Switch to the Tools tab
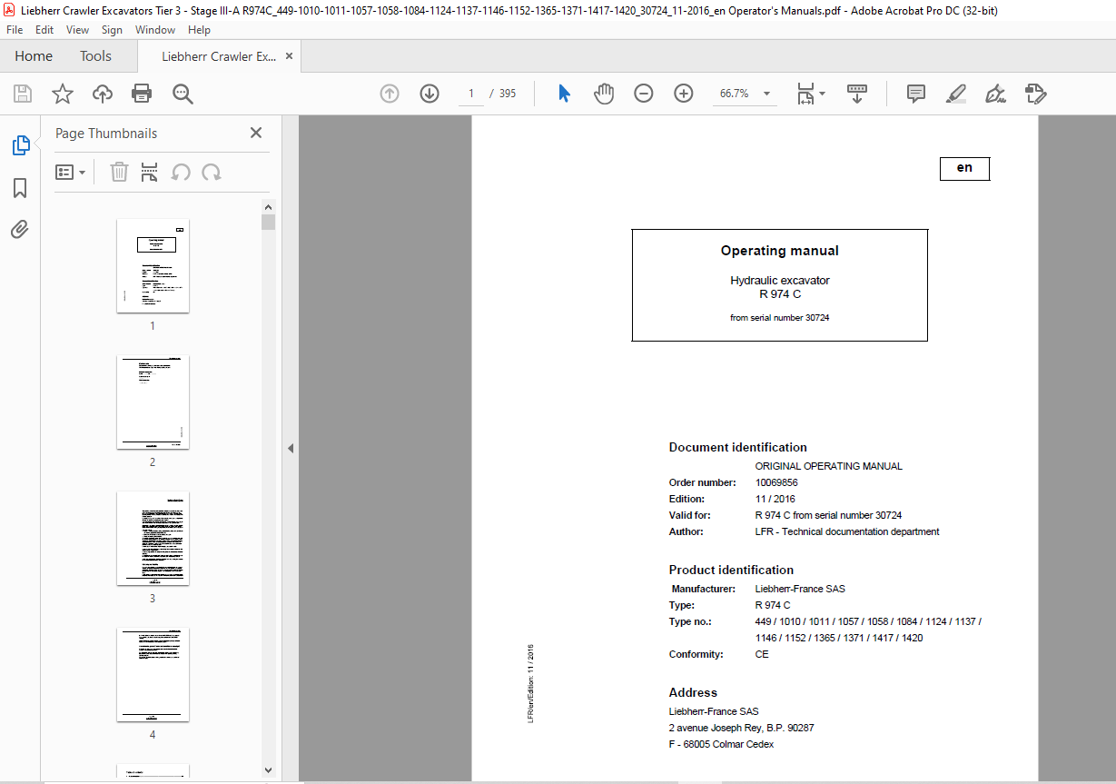1116x784 pixels. (95, 56)
